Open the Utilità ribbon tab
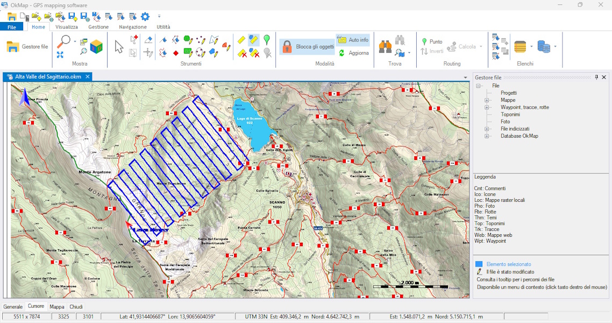612x323 pixels. (163, 27)
